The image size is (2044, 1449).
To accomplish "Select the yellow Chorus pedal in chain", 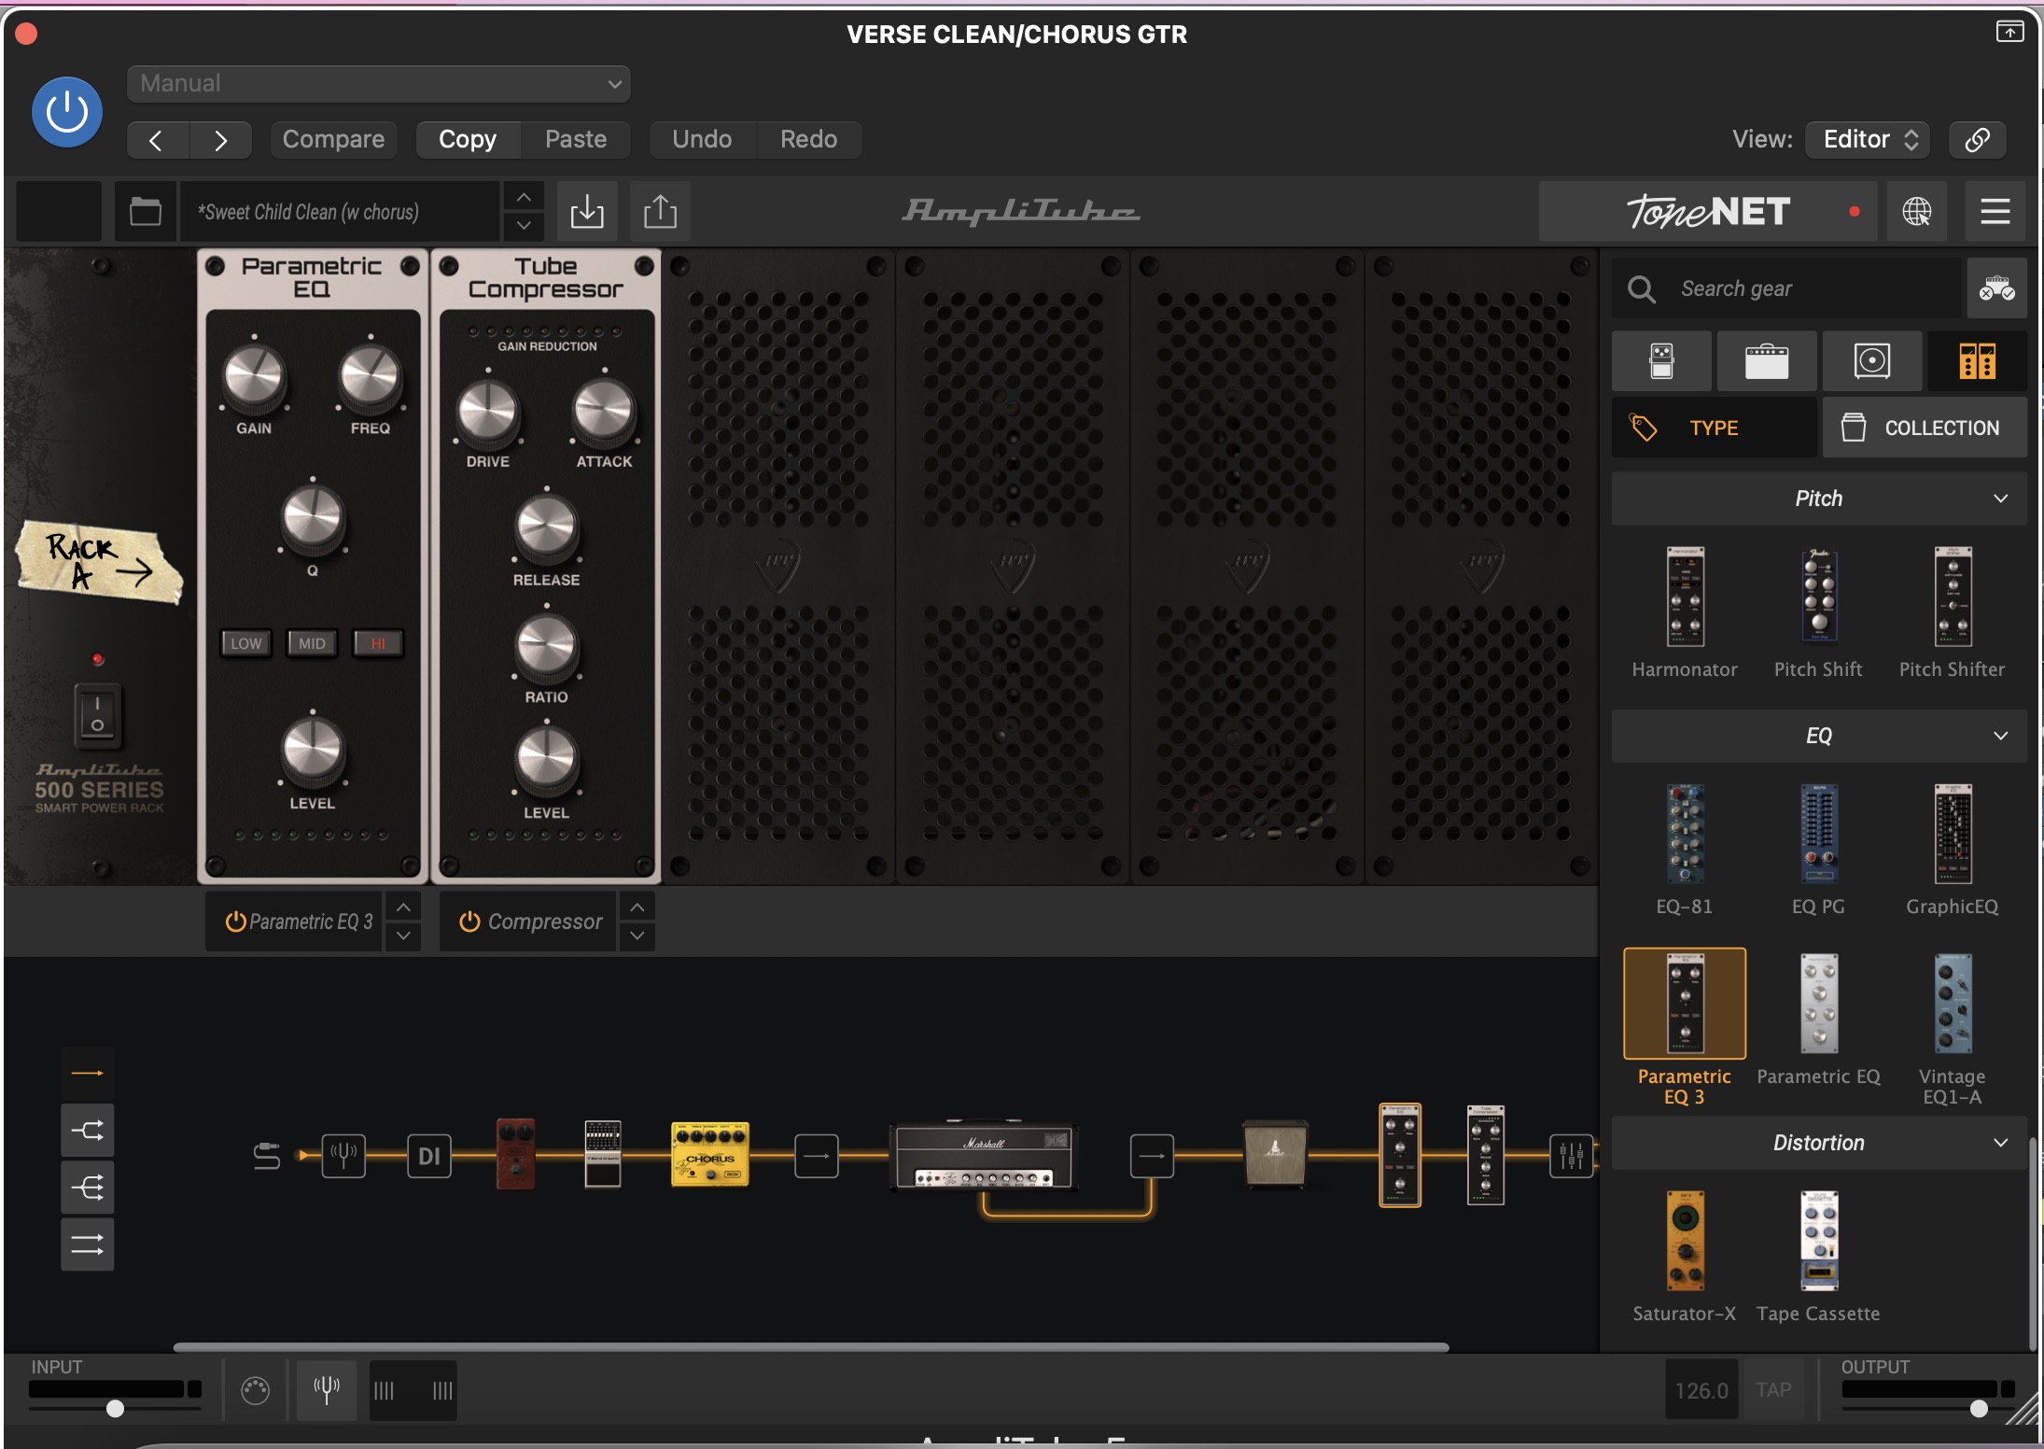I will click(x=710, y=1154).
